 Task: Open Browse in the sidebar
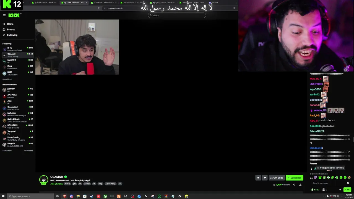pyautogui.click(x=11, y=30)
